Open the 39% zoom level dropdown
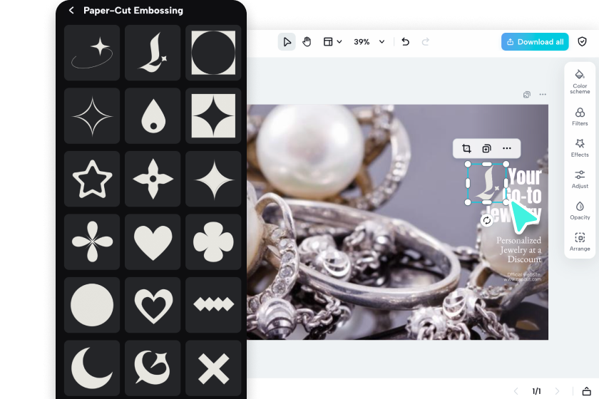Image resolution: width=599 pixels, height=399 pixels. (x=369, y=41)
